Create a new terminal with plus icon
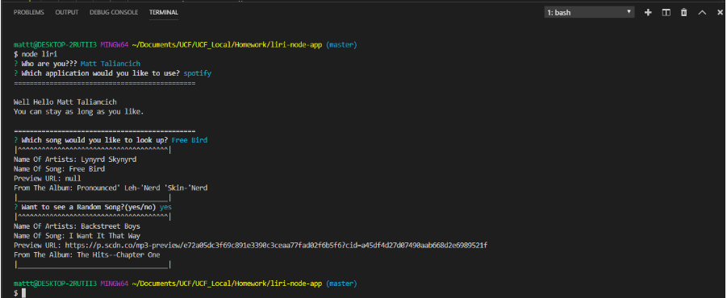This screenshot has height=298, width=727. pyautogui.click(x=648, y=13)
